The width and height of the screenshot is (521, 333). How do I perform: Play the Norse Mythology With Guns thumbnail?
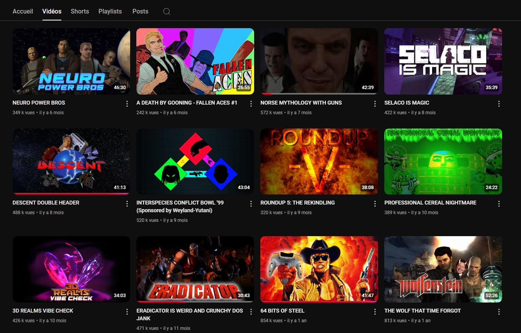coord(319,61)
